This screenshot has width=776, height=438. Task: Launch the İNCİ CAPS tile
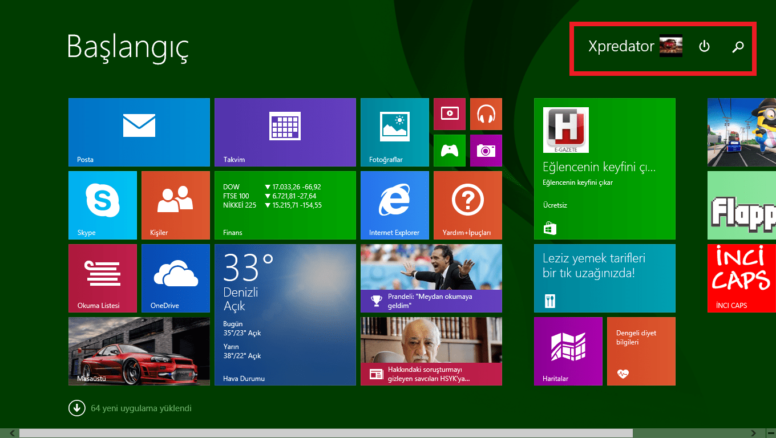coord(742,278)
